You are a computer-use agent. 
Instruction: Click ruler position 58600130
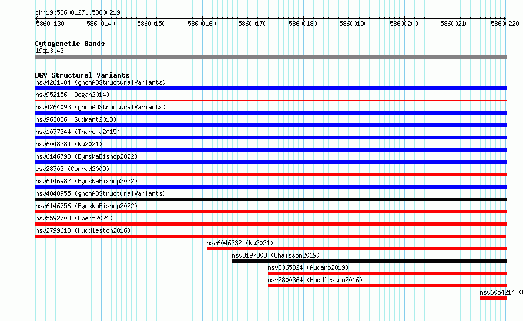pyautogui.click(x=50, y=24)
